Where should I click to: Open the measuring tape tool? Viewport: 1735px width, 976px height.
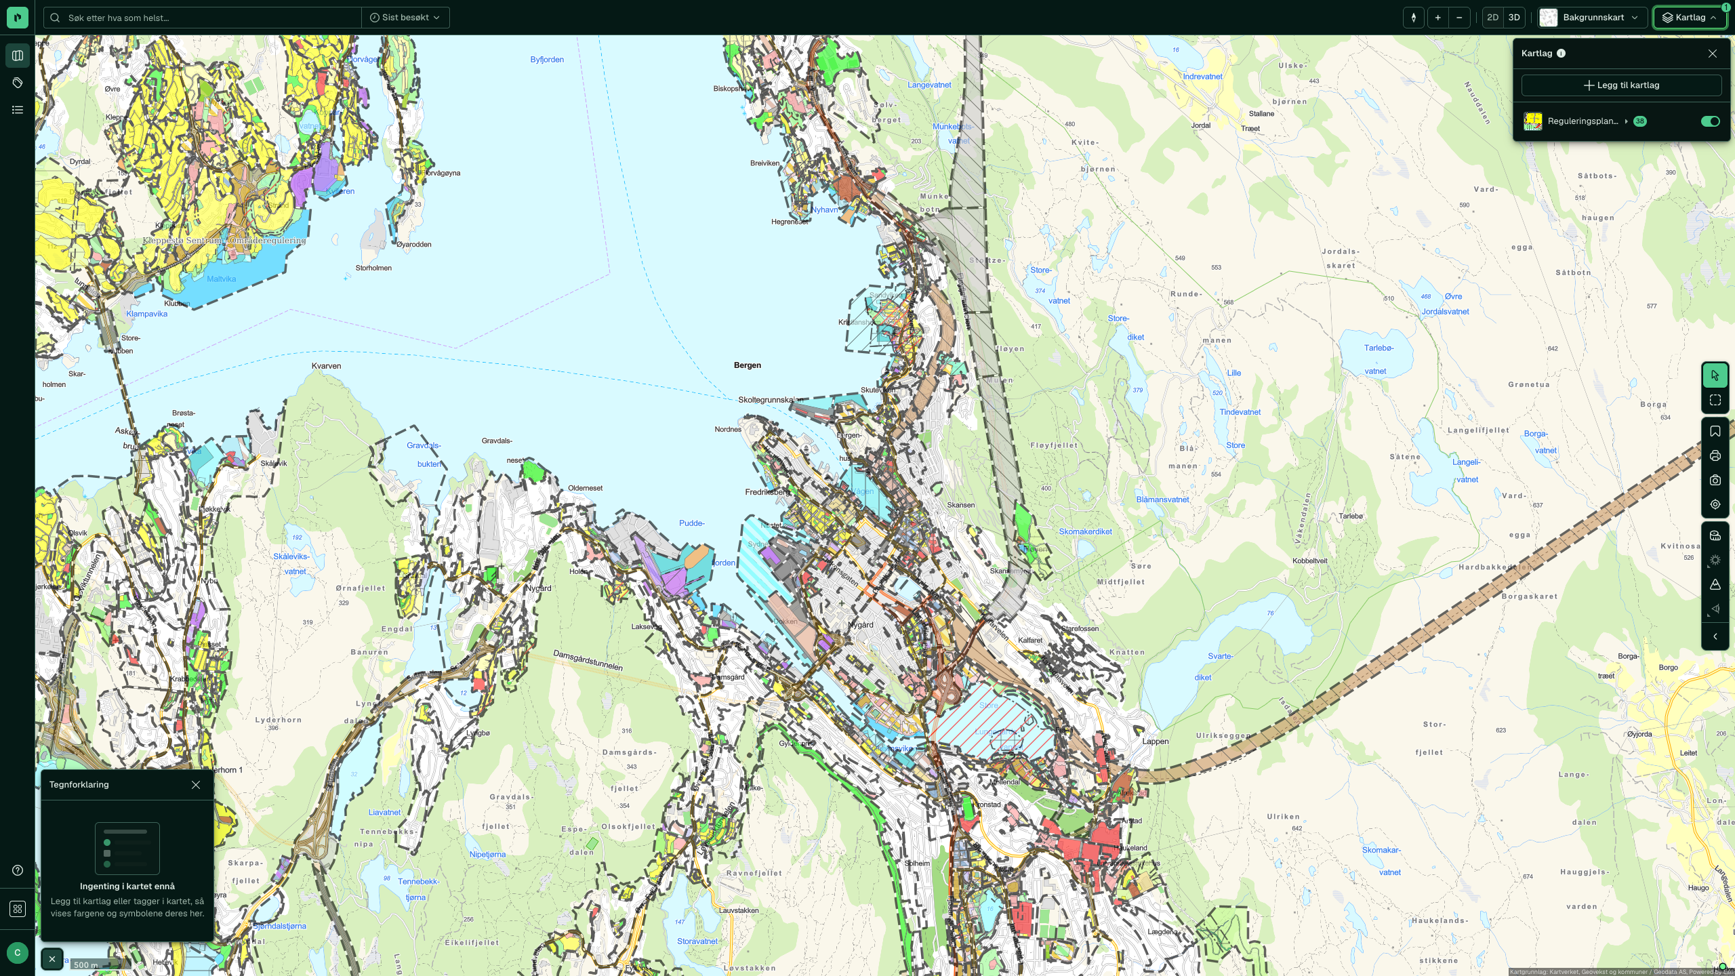[1715, 536]
